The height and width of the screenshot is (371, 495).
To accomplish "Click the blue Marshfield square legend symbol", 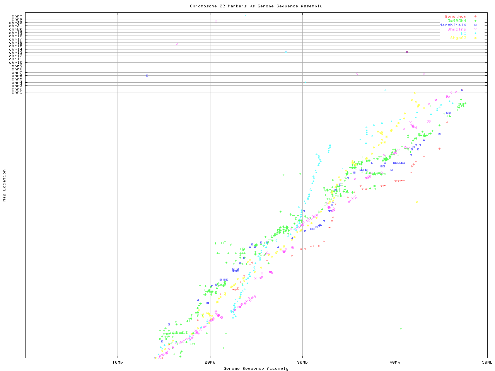I will pyautogui.click(x=475, y=25).
